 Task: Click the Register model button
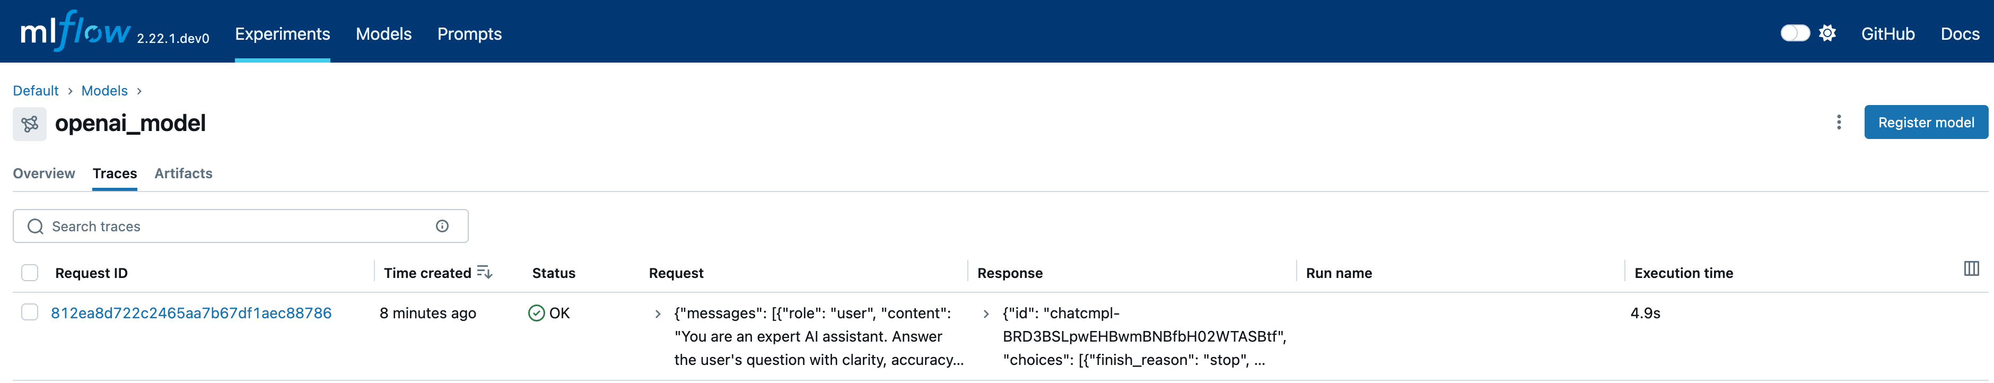point(1926,122)
